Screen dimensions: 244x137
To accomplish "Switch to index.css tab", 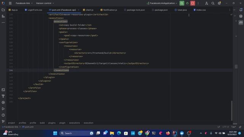I will [200, 10].
